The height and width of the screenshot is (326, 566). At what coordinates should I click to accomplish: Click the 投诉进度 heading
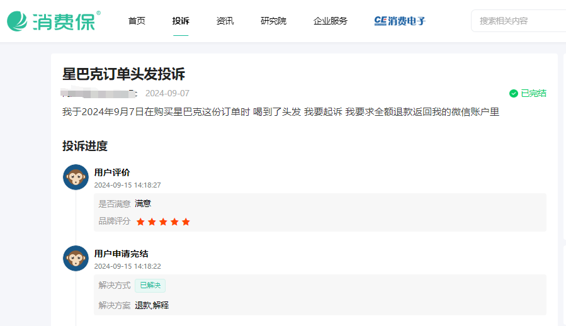(x=85, y=146)
